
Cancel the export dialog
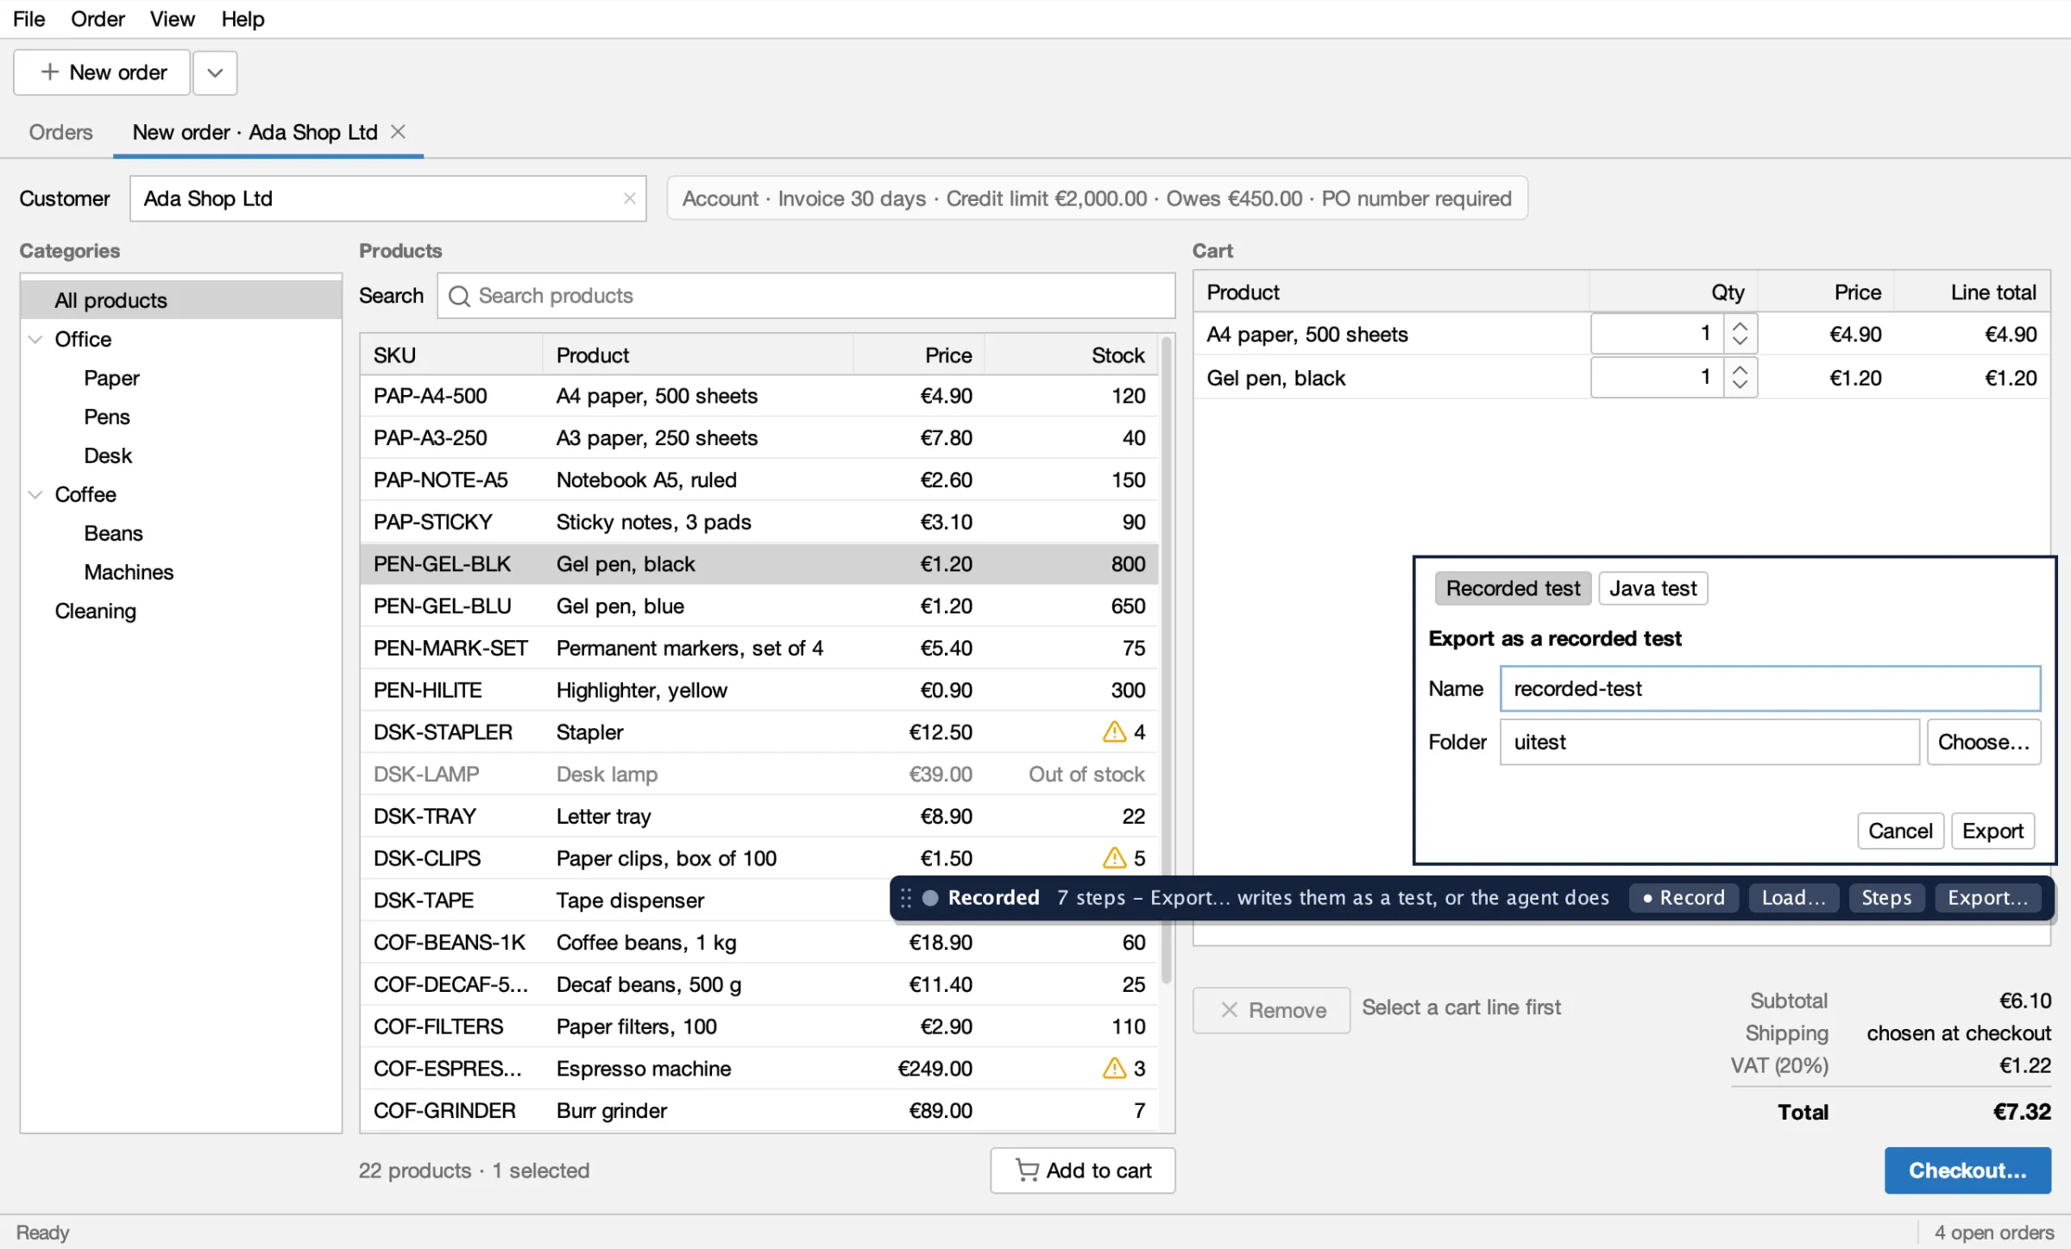pos(1900,831)
